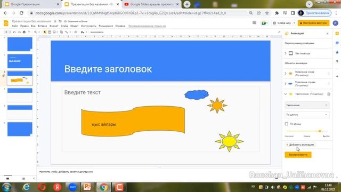Open the Windows Start button
Image resolution: width=341 pixels, height=192 pixels.
(7, 187)
